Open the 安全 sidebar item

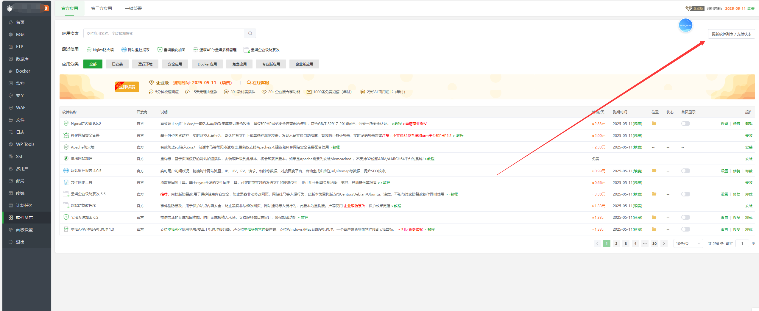click(27, 96)
